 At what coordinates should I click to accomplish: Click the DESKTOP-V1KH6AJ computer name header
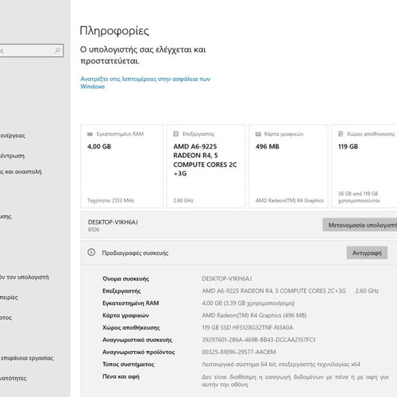tap(113, 222)
